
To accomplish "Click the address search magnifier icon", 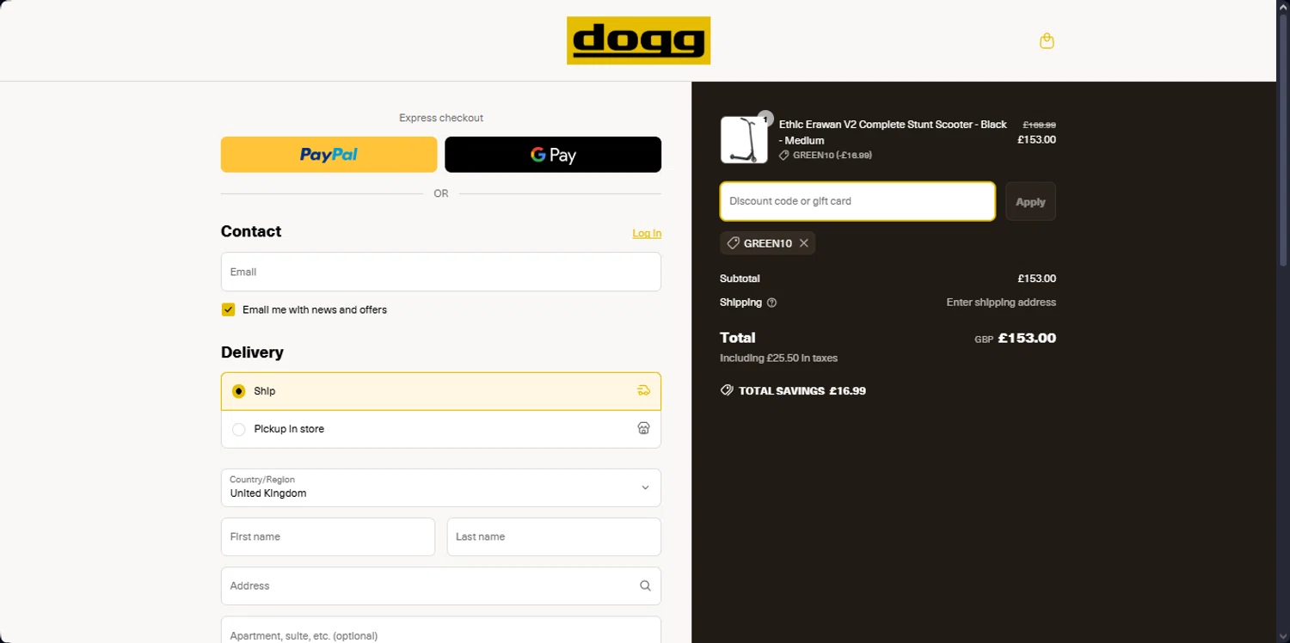I will [x=645, y=585].
